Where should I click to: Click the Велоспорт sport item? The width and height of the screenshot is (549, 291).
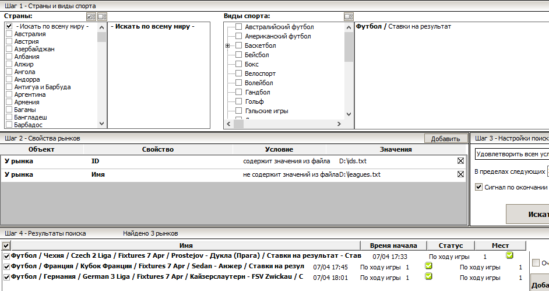click(x=260, y=73)
